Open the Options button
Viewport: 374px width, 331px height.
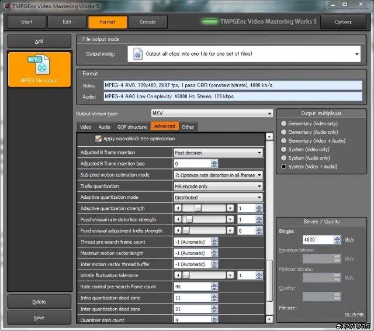(343, 22)
